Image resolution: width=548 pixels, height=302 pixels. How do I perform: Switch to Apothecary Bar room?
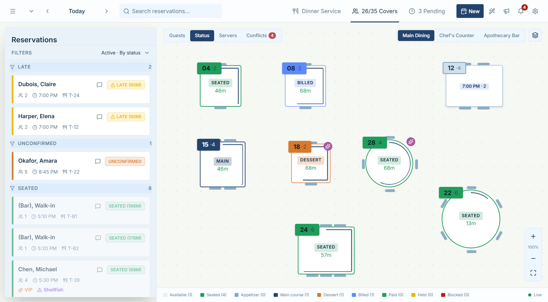click(x=502, y=36)
